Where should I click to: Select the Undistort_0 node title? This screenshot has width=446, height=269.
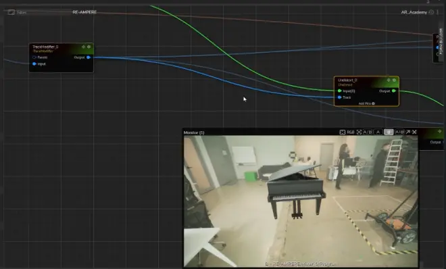347,80
